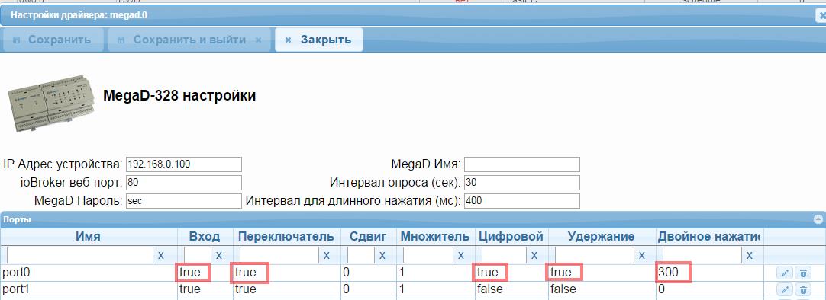This screenshot has width=826, height=300.
Task: Clear the Цифровой filter
Action: [x=534, y=255]
